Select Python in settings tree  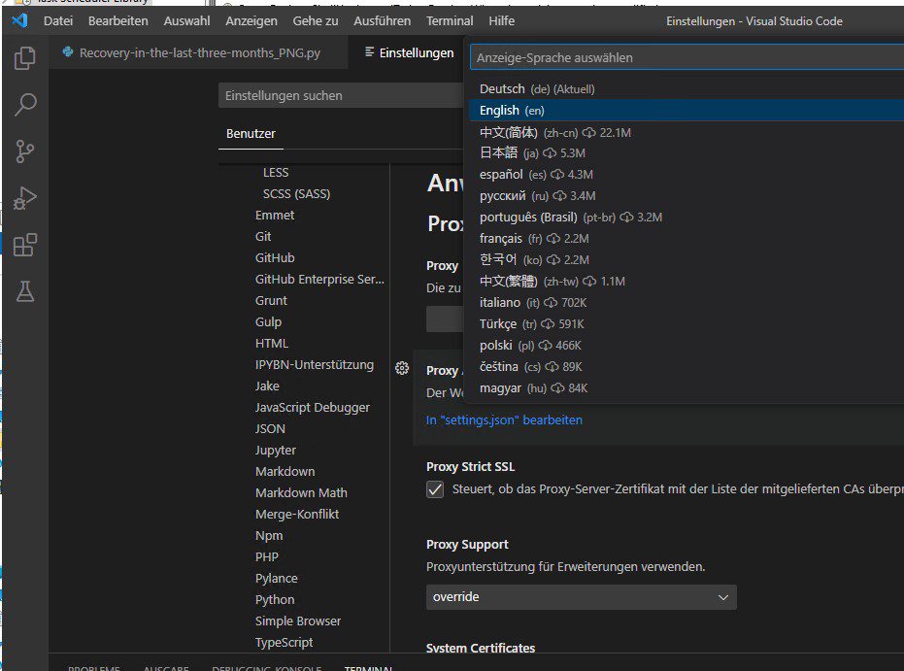275,599
